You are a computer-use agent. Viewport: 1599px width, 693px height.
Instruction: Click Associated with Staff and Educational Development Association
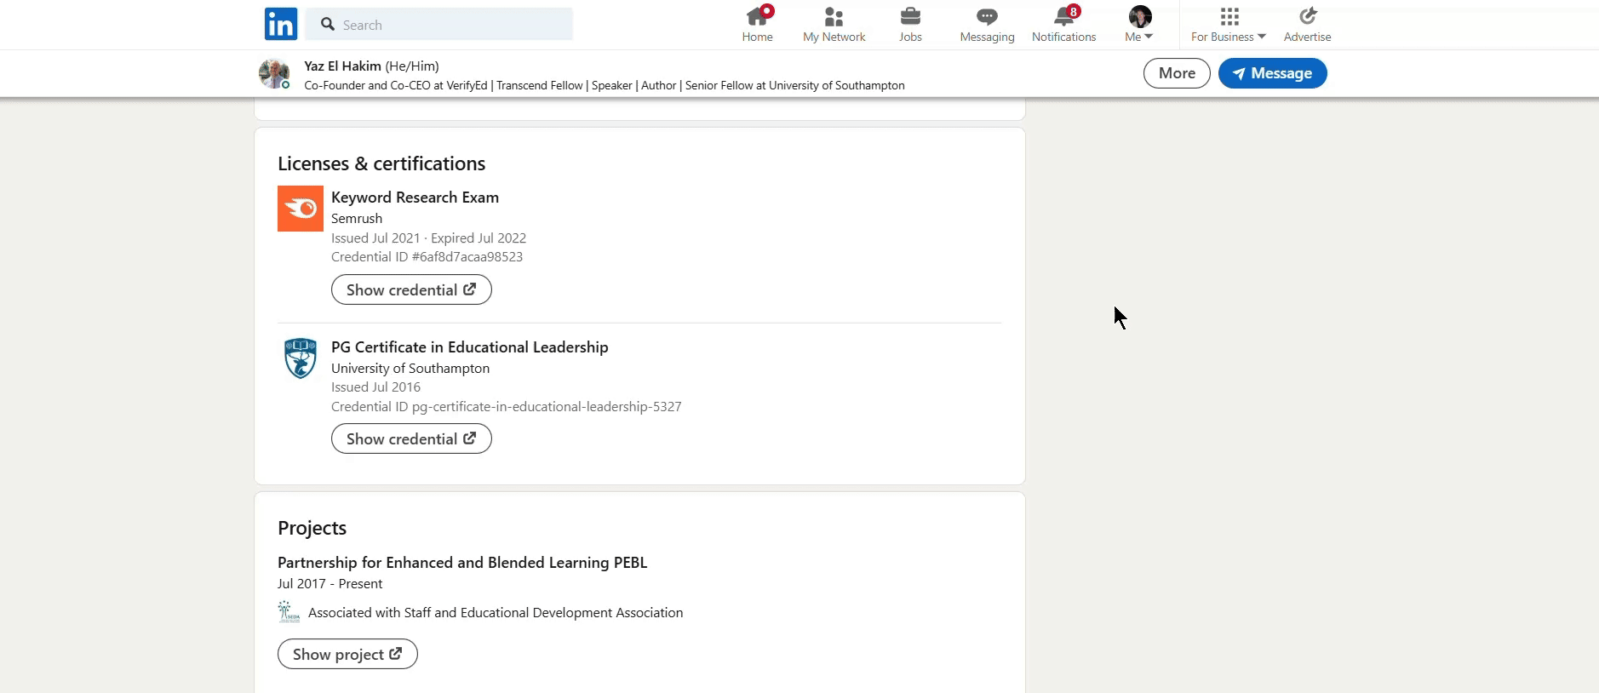coord(496,613)
